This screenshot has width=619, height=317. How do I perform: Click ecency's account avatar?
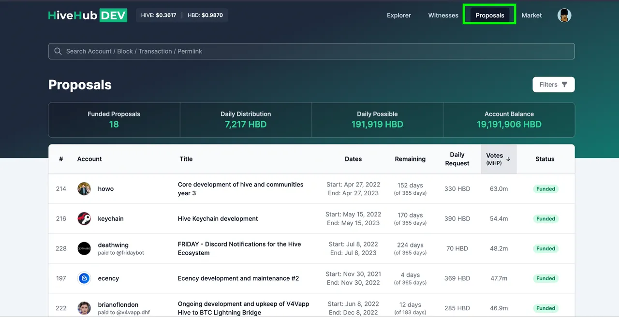click(84, 278)
